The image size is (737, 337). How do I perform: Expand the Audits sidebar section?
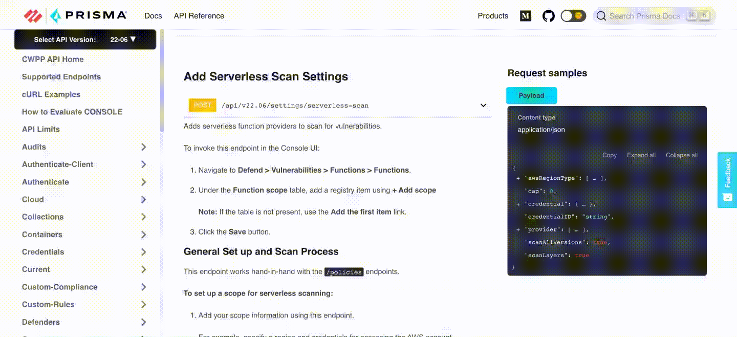click(x=85, y=147)
